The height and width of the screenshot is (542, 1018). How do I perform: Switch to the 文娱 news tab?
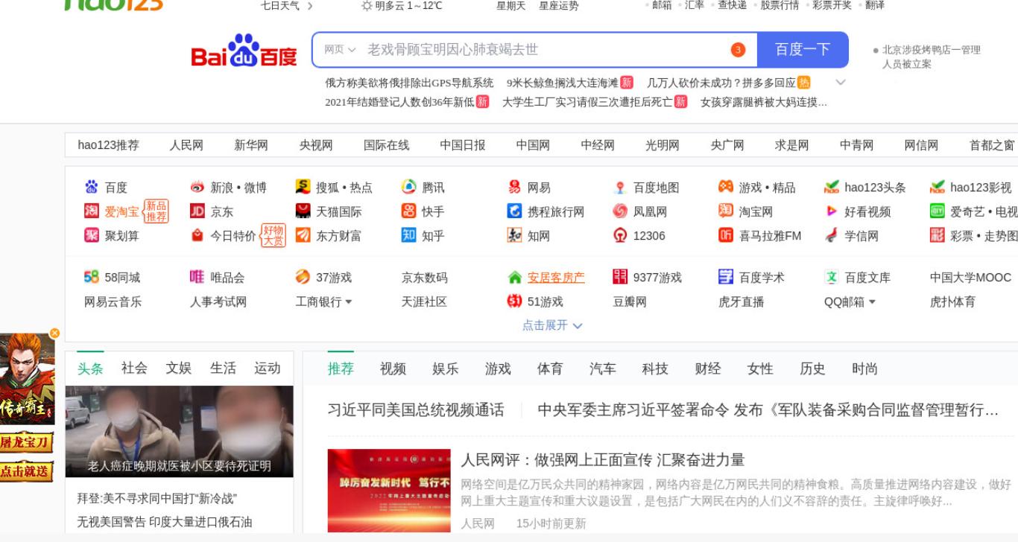179,369
